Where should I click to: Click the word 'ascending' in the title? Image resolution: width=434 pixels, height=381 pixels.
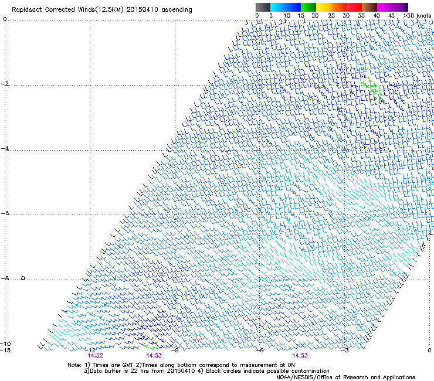pyautogui.click(x=177, y=10)
